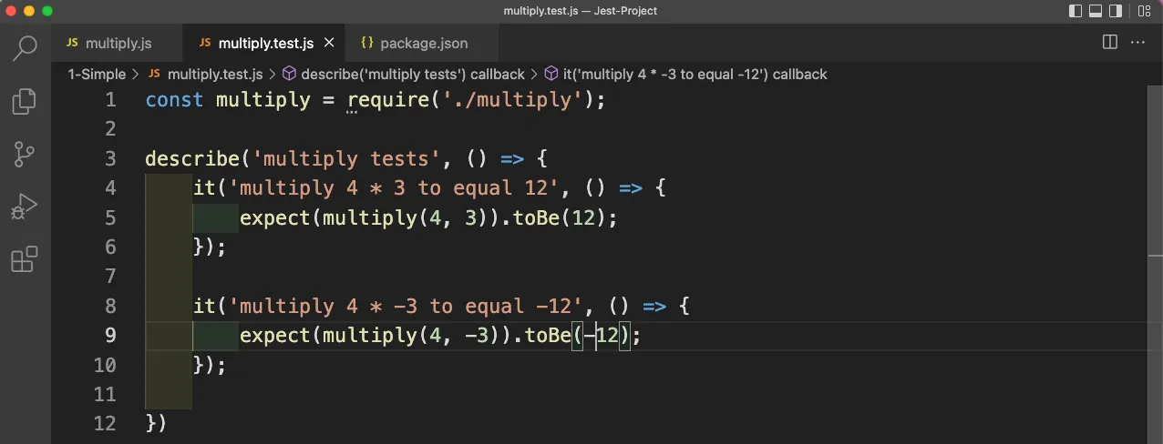Screen dimensions: 1163x444
Task: Open the Customize Layout control
Action: point(1143,11)
